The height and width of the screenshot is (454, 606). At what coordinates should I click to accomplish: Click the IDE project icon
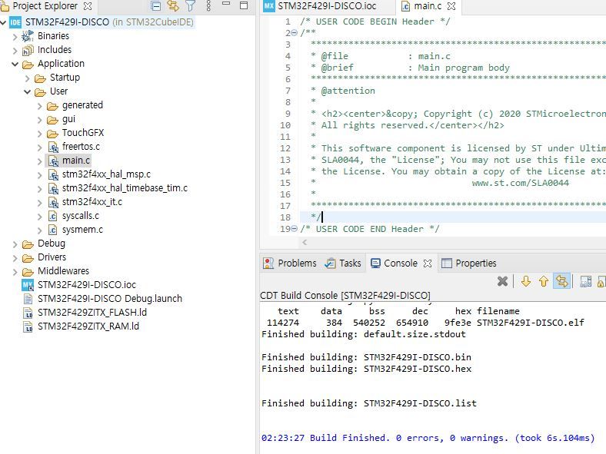coord(15,22)
